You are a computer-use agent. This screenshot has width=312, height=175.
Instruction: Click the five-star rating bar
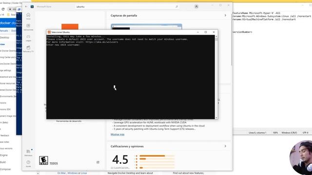click(157, 156)
